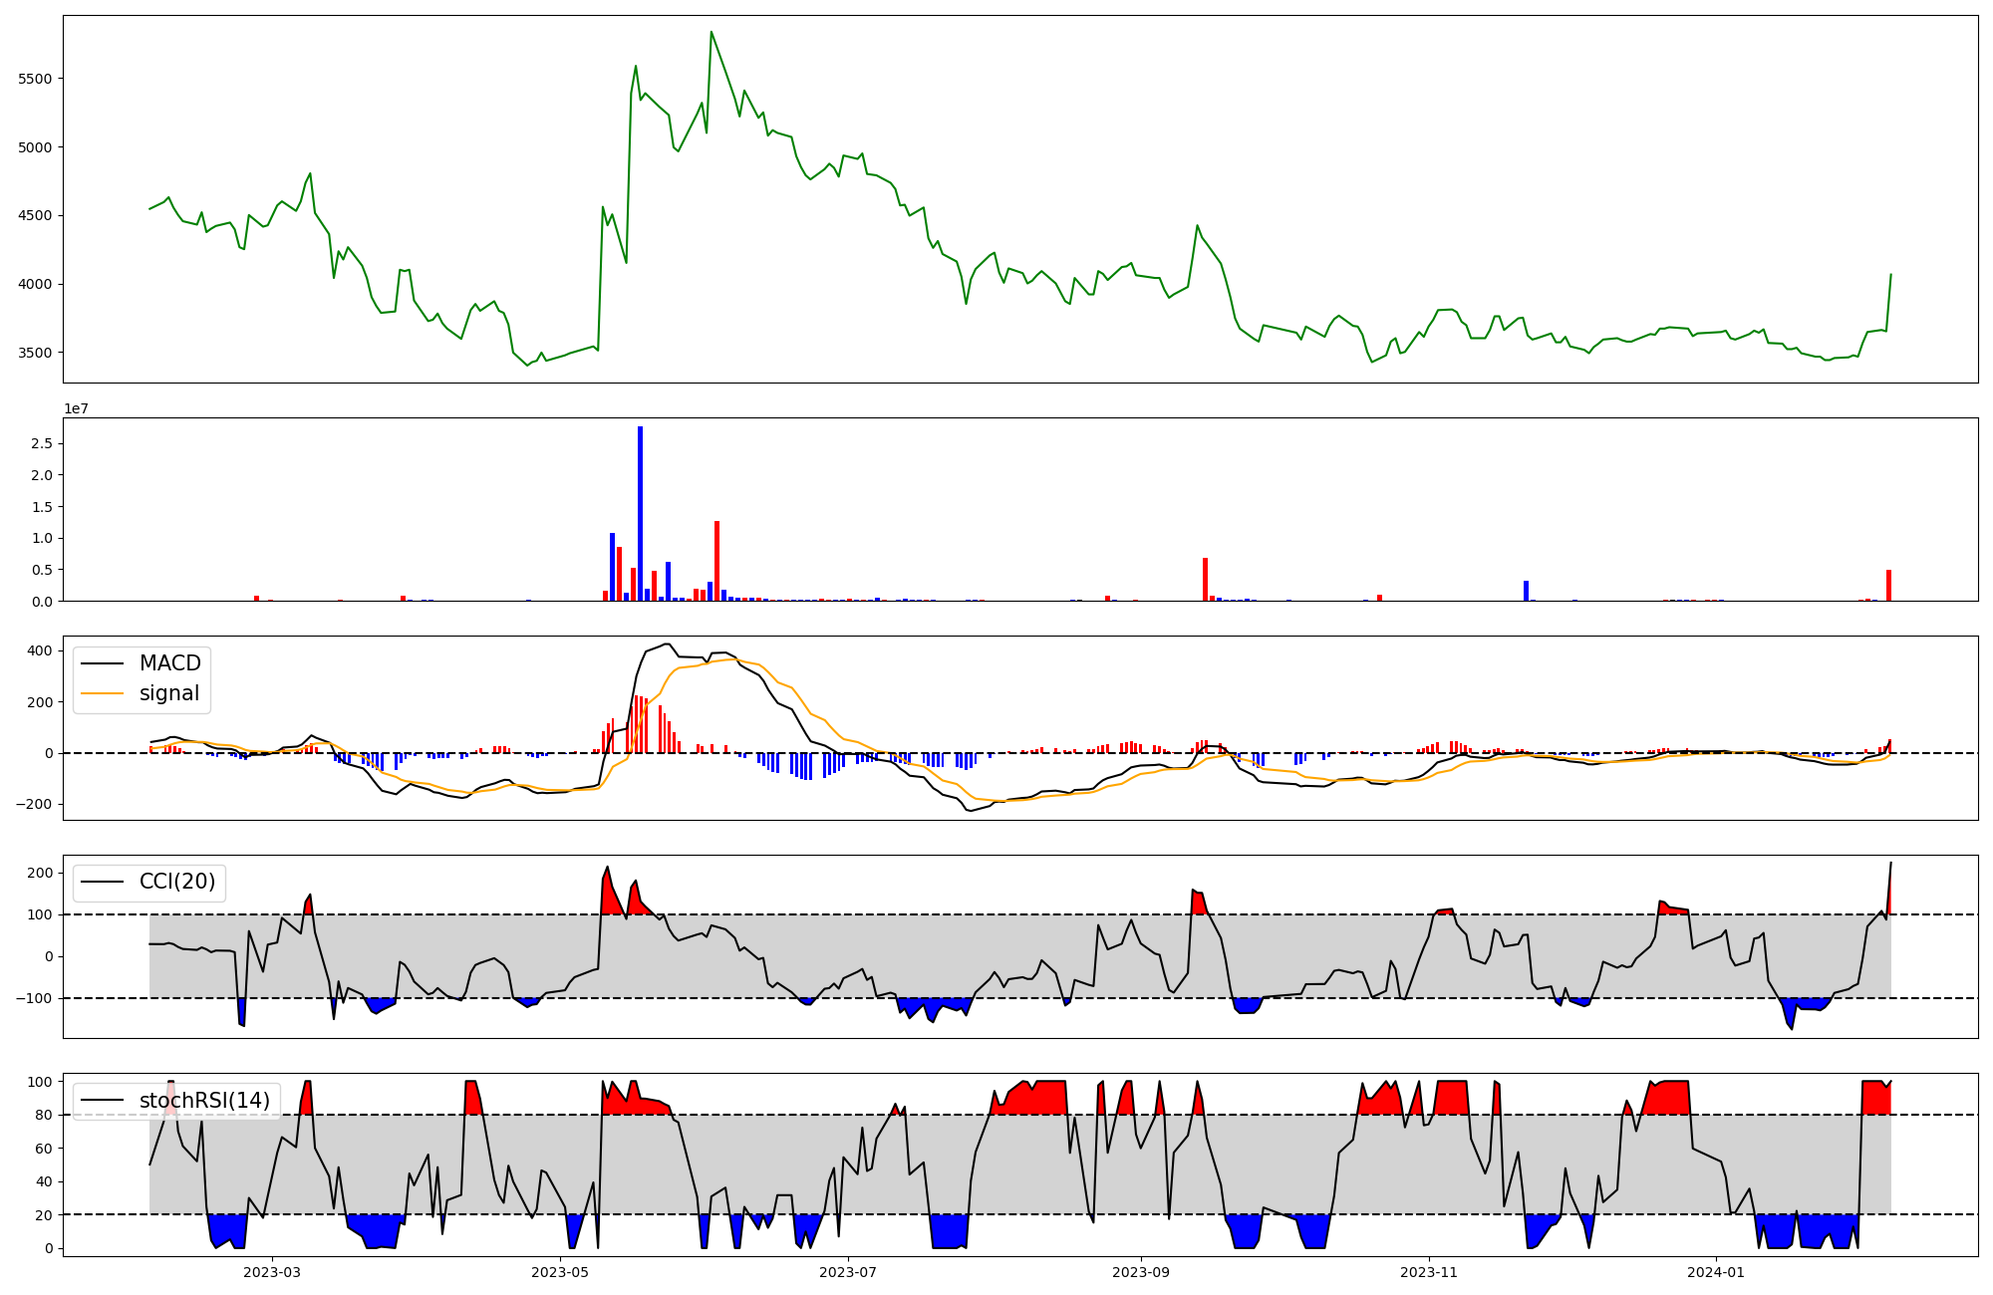Click the 2023-05 date tick label
The image size is (1993, 1295).
click(x=560, y=1272)
